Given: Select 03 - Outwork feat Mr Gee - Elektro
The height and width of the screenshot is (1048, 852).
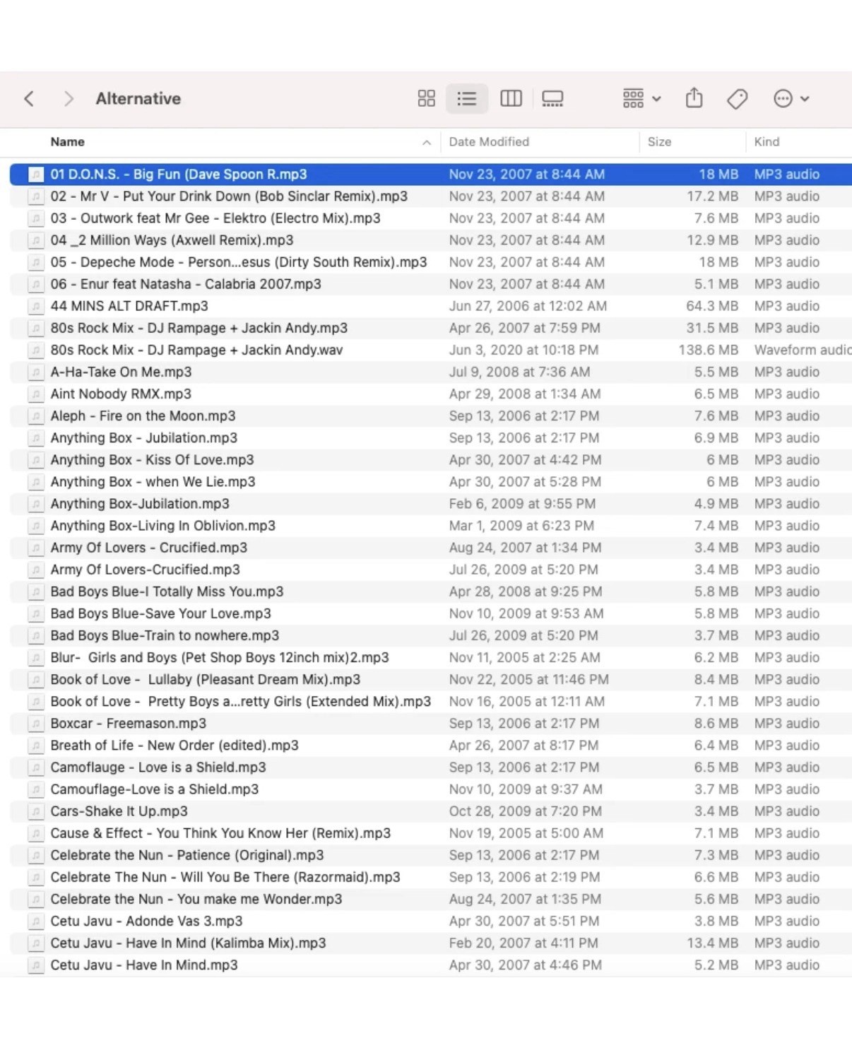Looking at the screenshot, I should 215,218.
